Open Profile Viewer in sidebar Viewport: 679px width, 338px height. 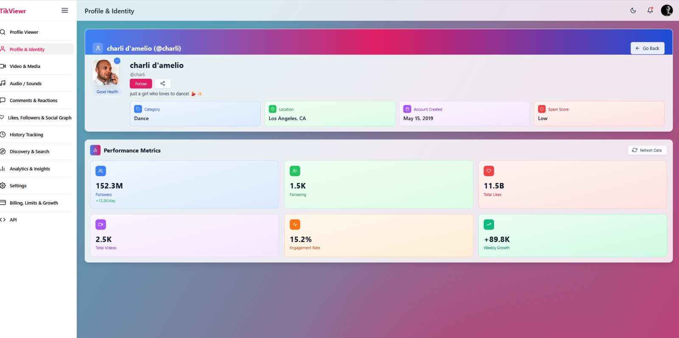(x=36, y=32)
